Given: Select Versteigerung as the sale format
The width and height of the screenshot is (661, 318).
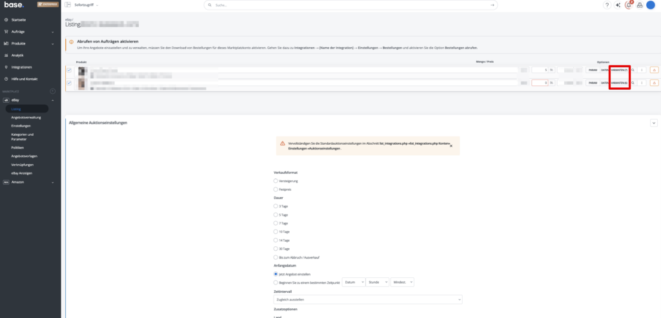Looking at the screenshot, I should coord(276,181).
